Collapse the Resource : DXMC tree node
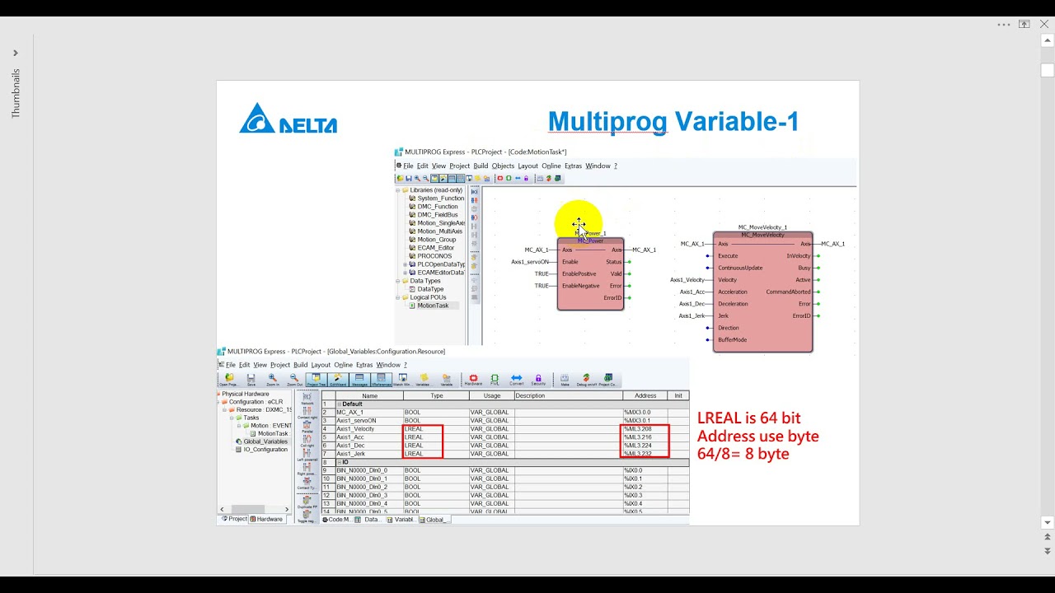The image size is (1055, 593). [226, 409]
